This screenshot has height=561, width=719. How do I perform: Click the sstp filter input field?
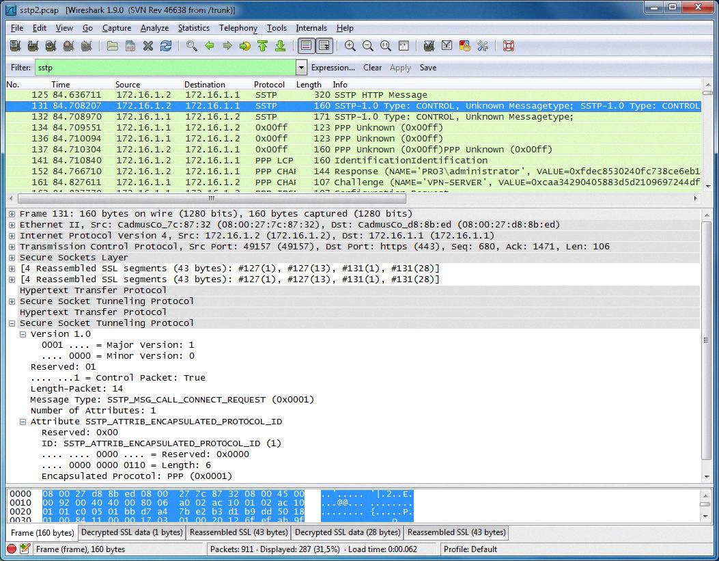(165, 68)
